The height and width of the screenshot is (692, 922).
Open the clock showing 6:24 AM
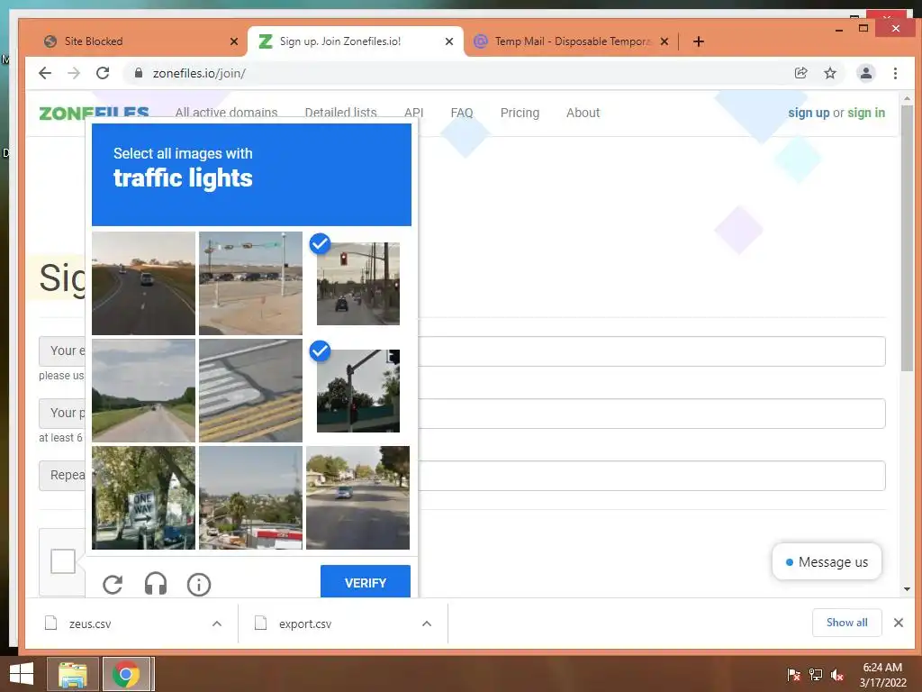click(882, 675)
